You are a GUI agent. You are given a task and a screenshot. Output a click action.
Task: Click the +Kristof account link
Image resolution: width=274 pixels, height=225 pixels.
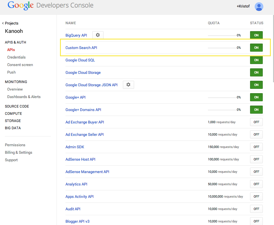tap(243, 6)
